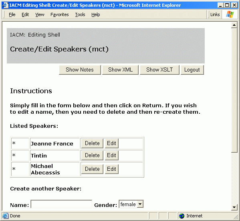This screenshot has width=240, height=221.
Task: Open the Tools menu
Action: click(x=80, y=14)
